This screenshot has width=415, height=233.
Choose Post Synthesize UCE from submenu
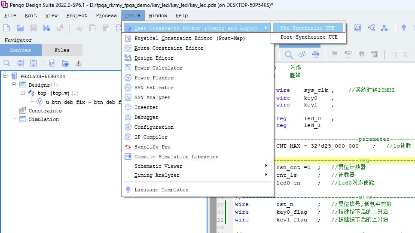[309, 37]
